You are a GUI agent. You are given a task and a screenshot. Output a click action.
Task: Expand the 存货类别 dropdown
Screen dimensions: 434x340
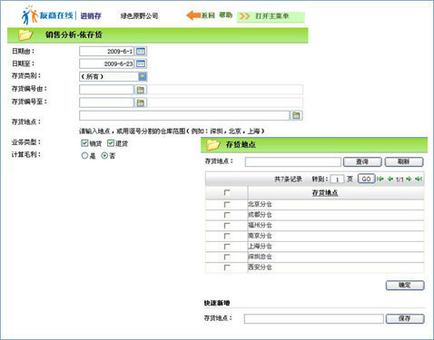[x=143, y=76]
